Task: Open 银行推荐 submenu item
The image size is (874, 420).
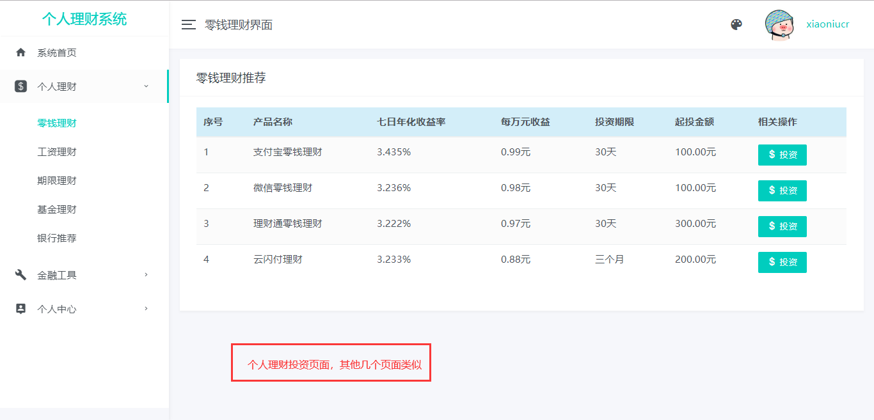Action: point(57,238)
